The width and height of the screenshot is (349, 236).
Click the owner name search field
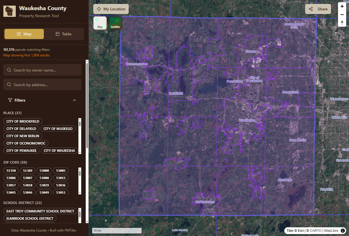tap(42, 70)
